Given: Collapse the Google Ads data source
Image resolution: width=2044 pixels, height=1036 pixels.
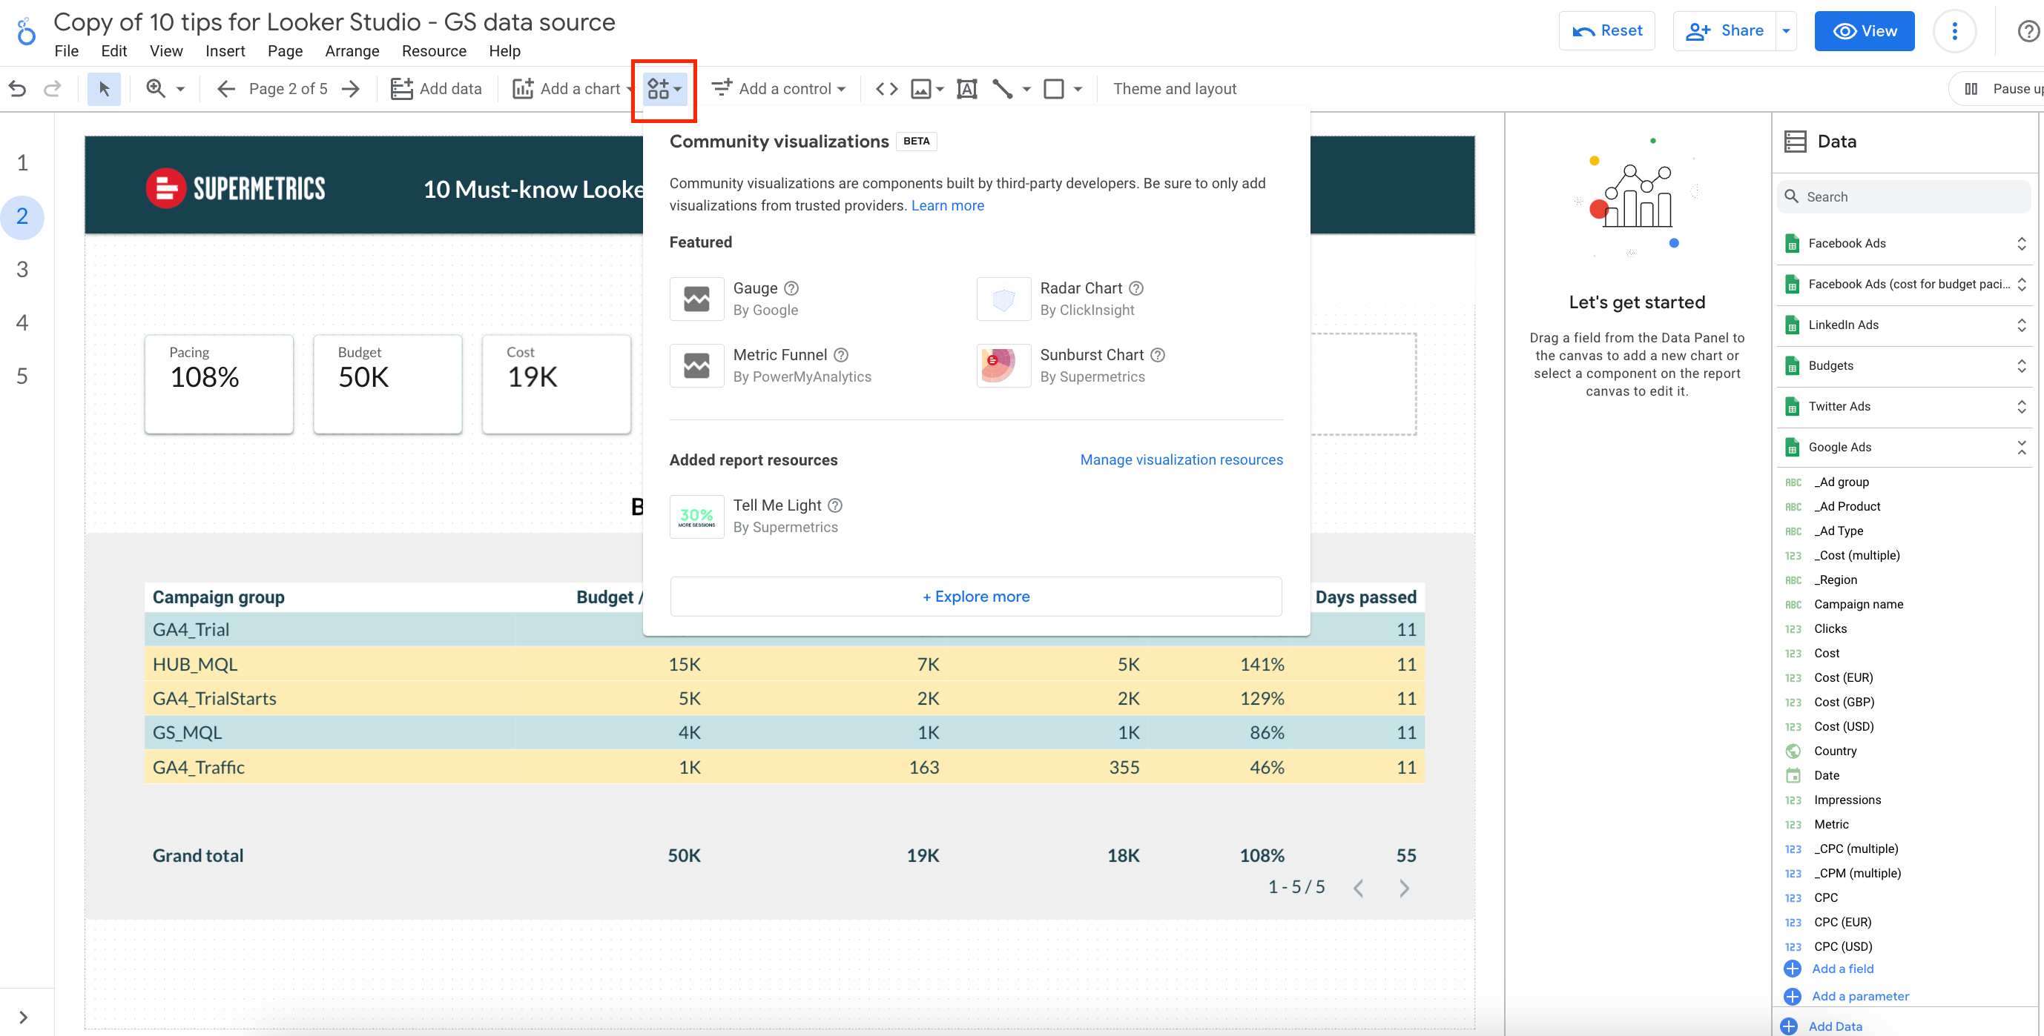Looking at the screenshot, I should (x=2021, y=447).
